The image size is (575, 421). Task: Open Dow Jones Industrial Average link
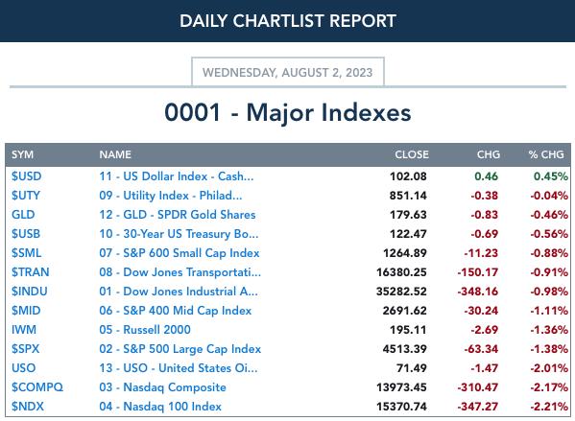[x=179, y=292]
